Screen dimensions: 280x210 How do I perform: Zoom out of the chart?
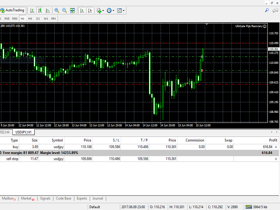coord(65,10)
